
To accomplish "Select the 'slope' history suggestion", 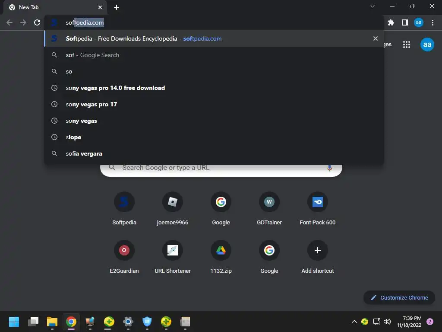I will tap(214, 137).
